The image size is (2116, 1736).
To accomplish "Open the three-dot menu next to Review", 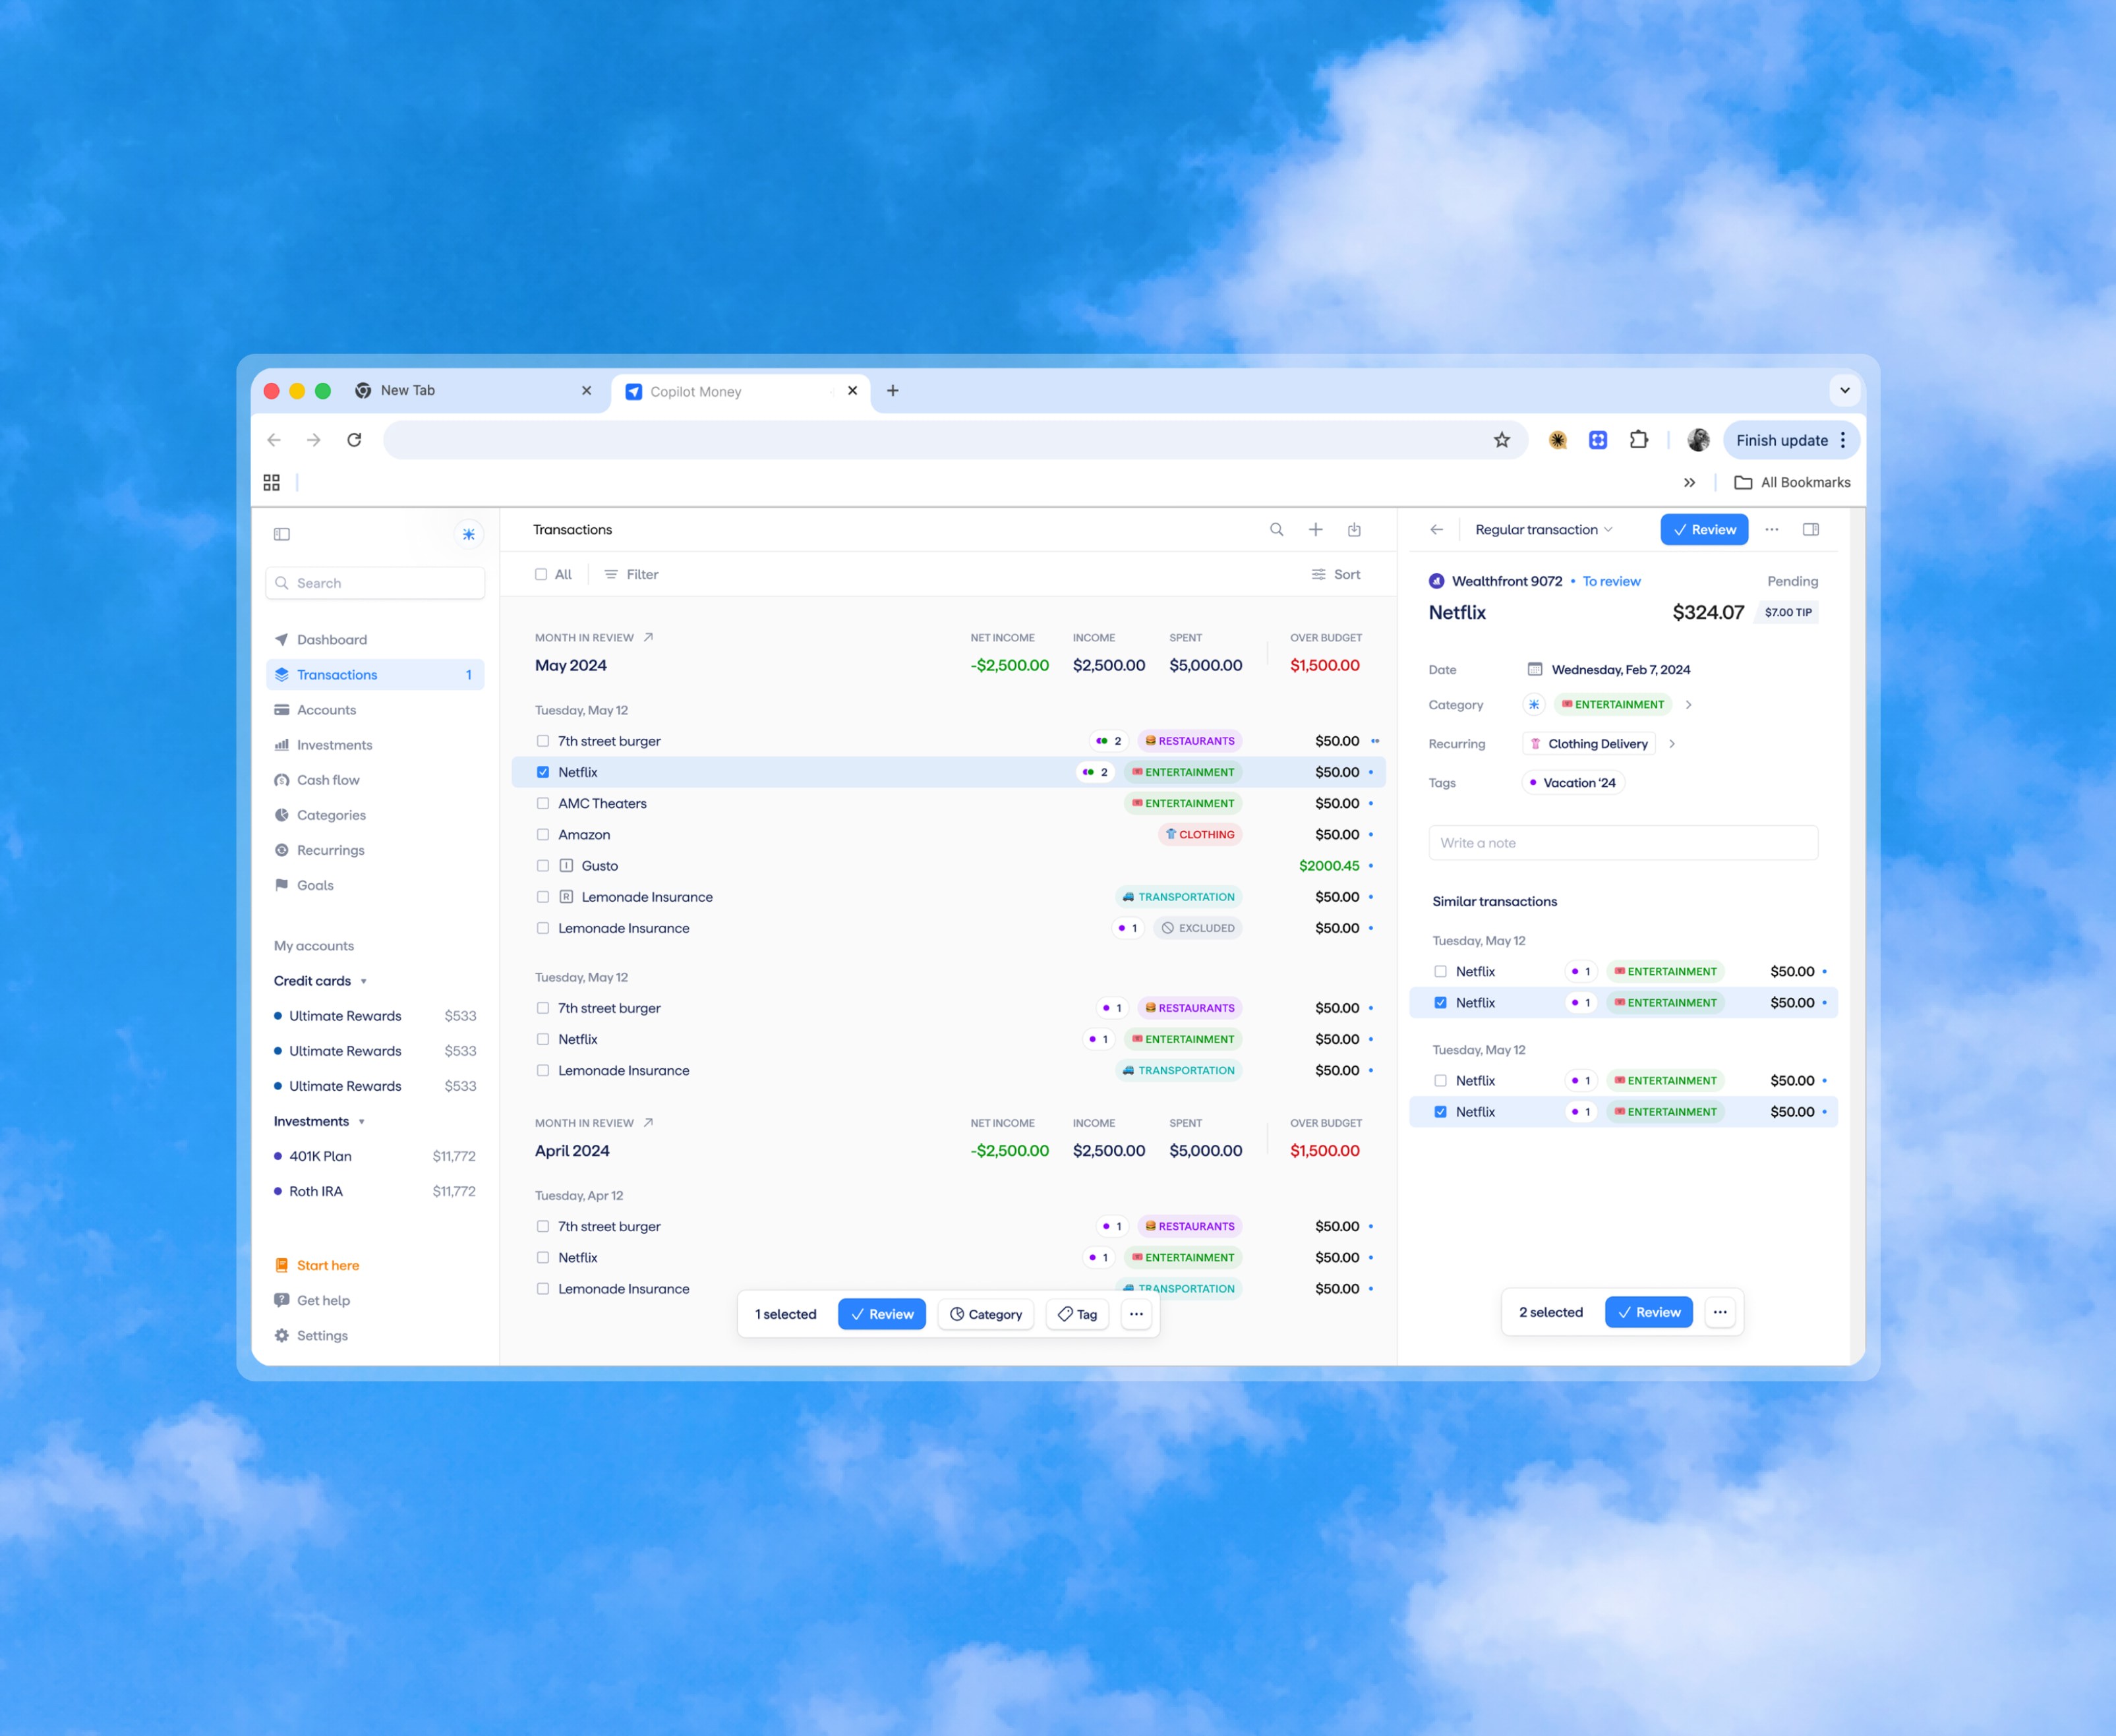I will [x=1771, y=530].
